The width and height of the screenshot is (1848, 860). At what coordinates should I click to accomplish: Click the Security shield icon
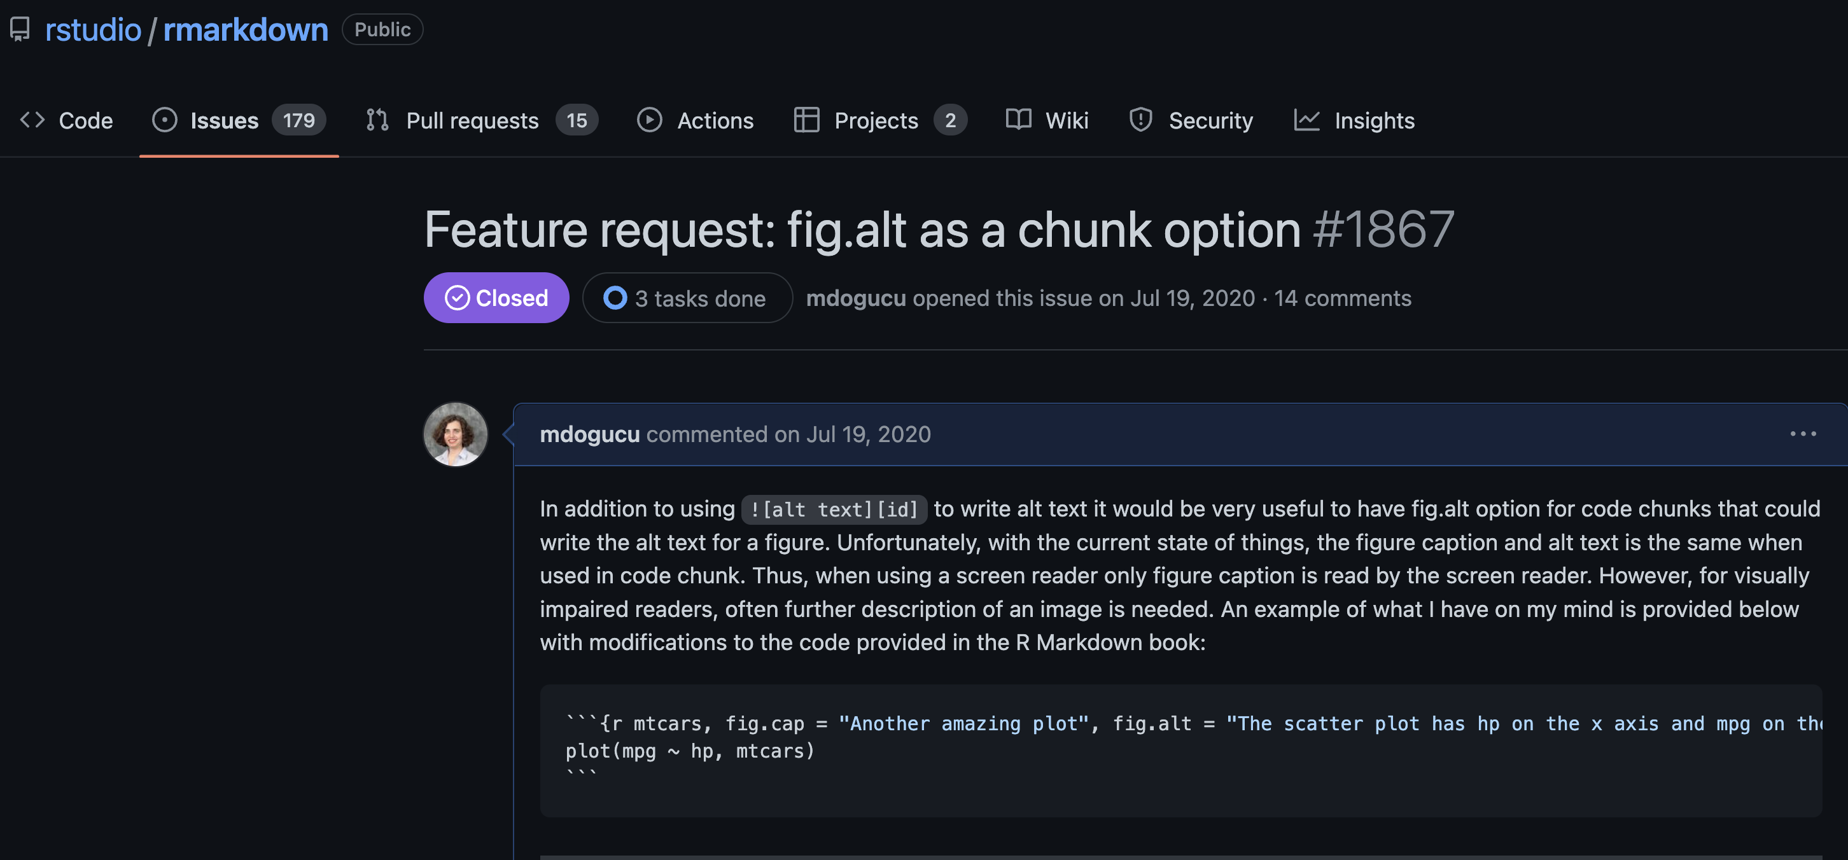coord(1140,120)
